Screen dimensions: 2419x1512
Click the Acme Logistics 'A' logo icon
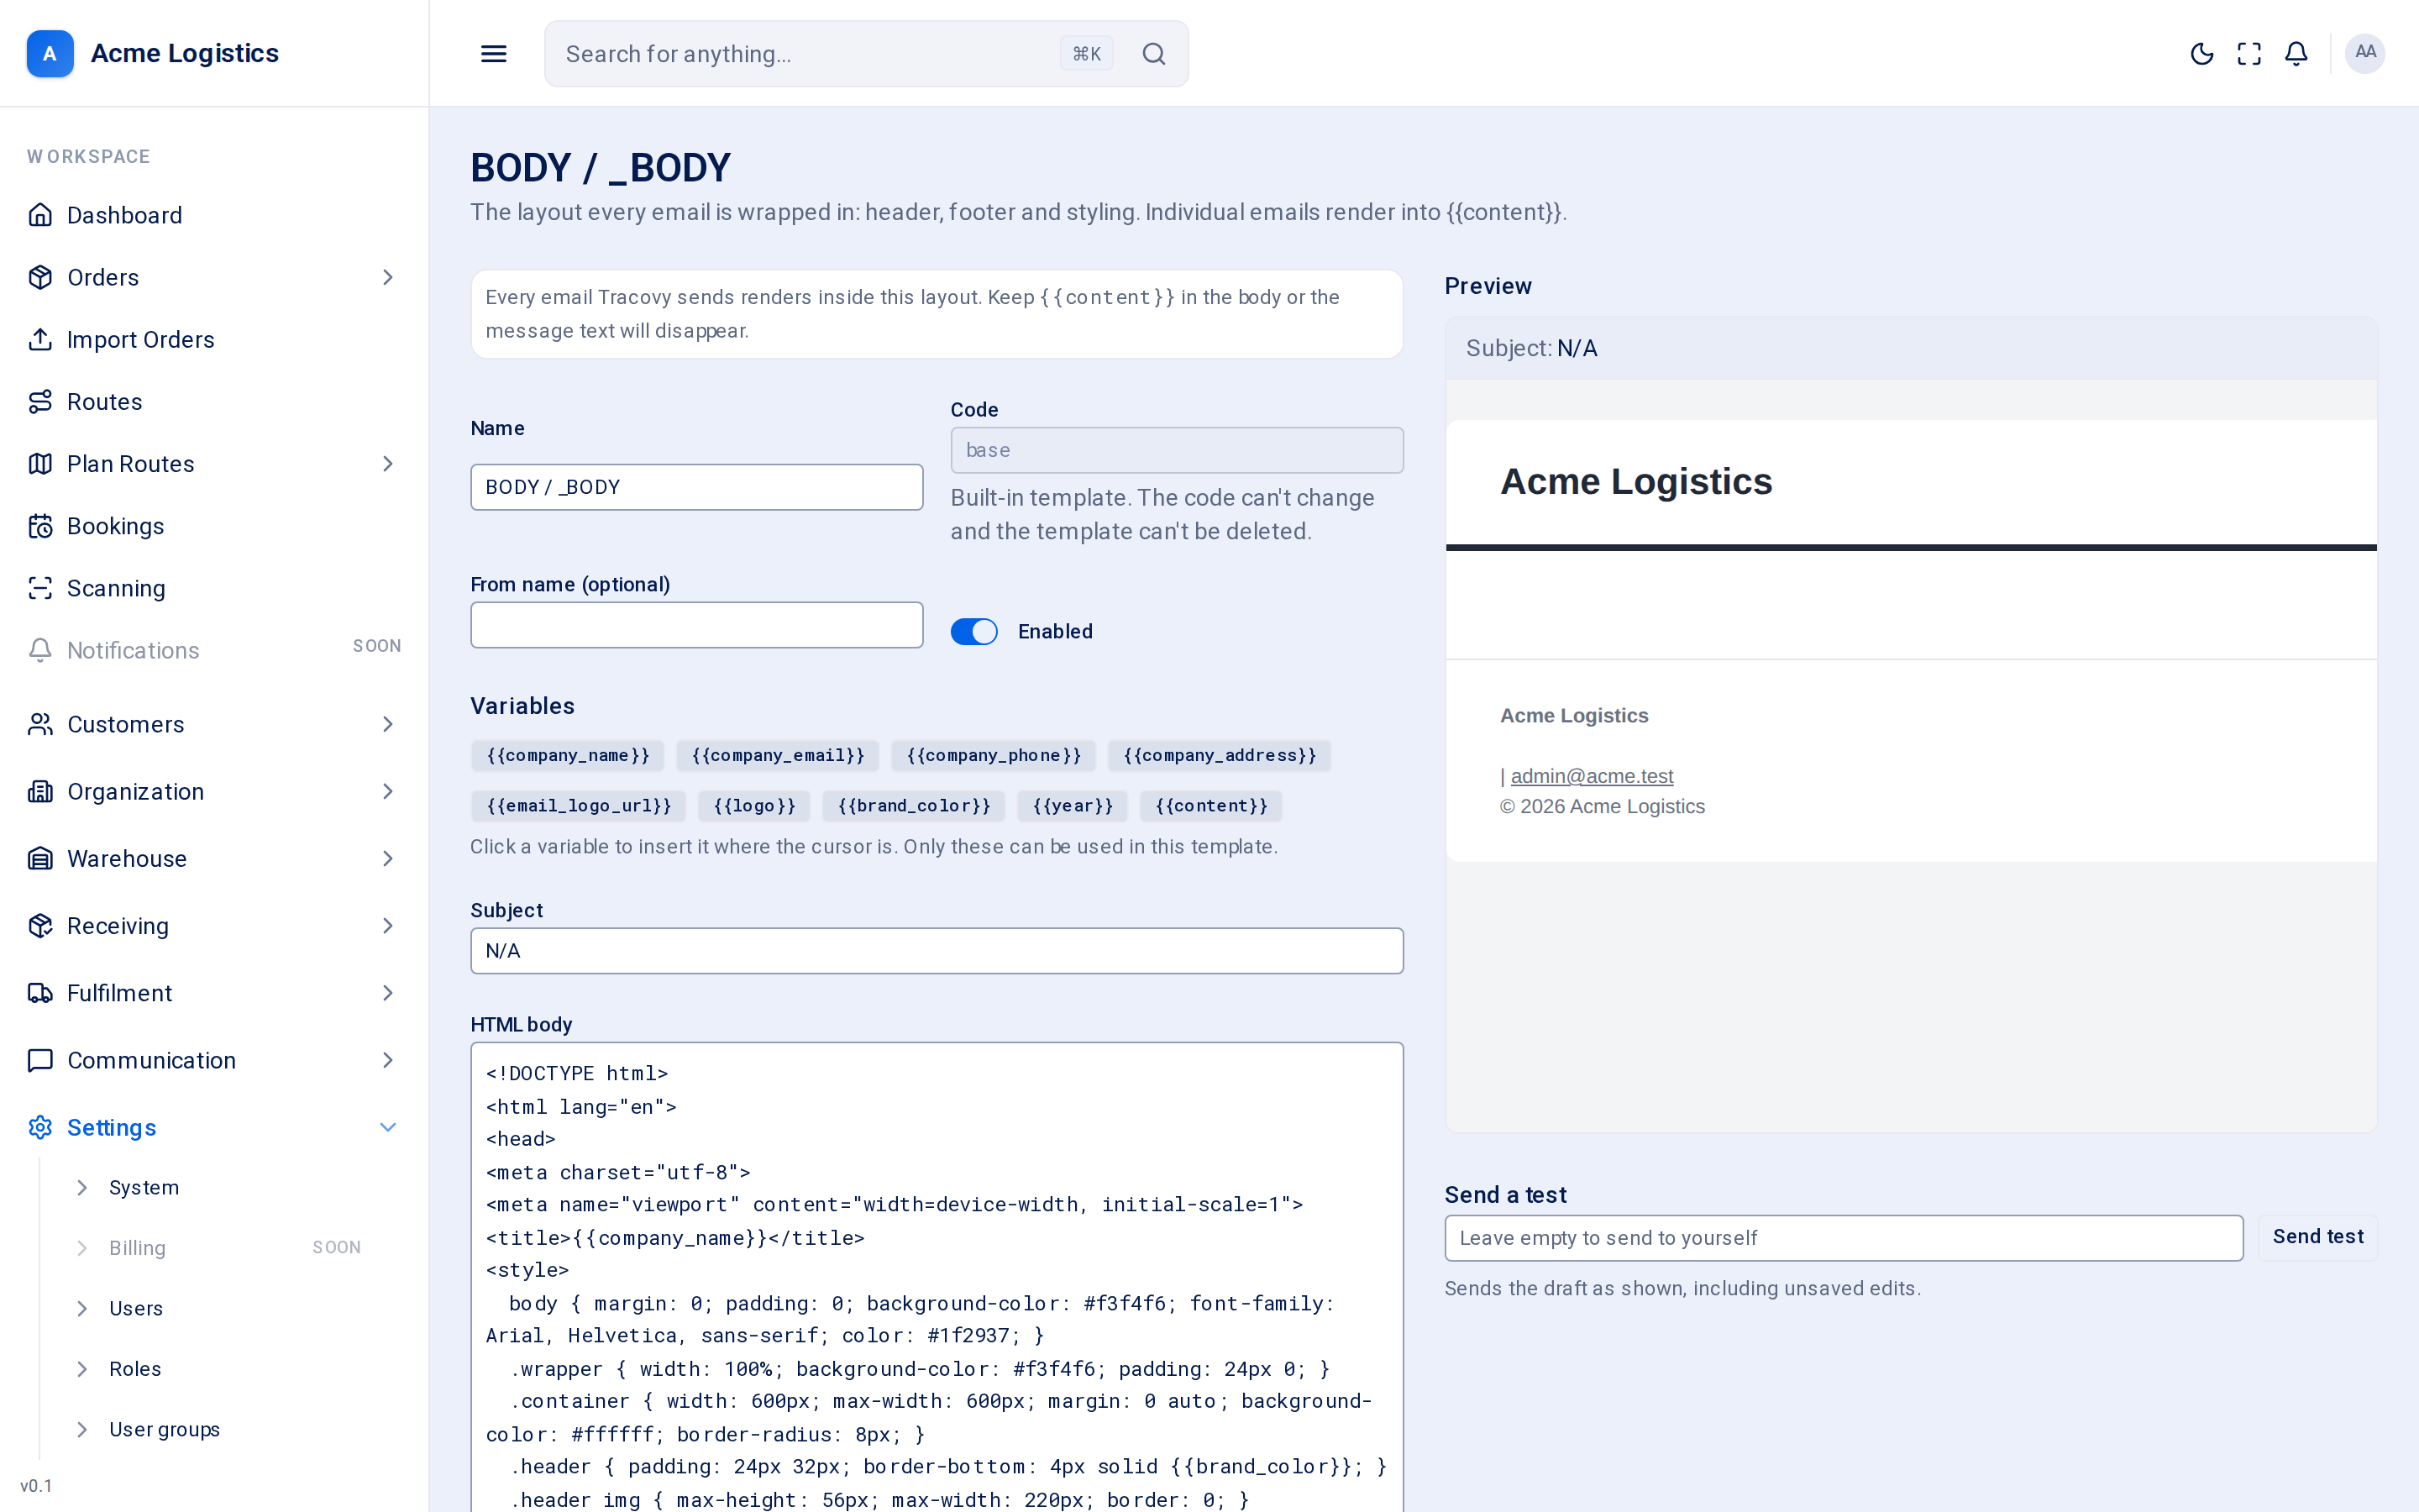coord(50,53)
